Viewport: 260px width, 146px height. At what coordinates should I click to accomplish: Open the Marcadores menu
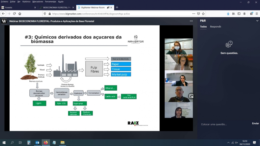click(38, 2)
